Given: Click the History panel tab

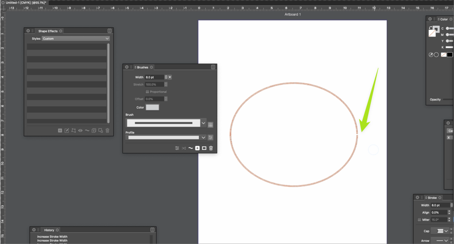Looking at the screenshot, I should click(x=49, y=230).
